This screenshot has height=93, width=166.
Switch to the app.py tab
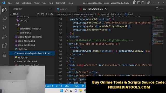click(66, 9)
